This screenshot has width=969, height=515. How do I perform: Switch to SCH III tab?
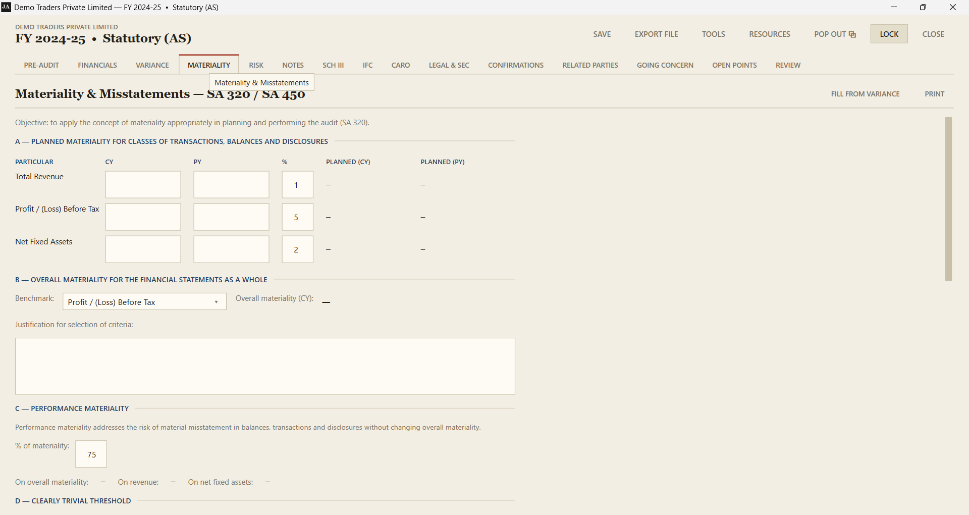[333, 65]
